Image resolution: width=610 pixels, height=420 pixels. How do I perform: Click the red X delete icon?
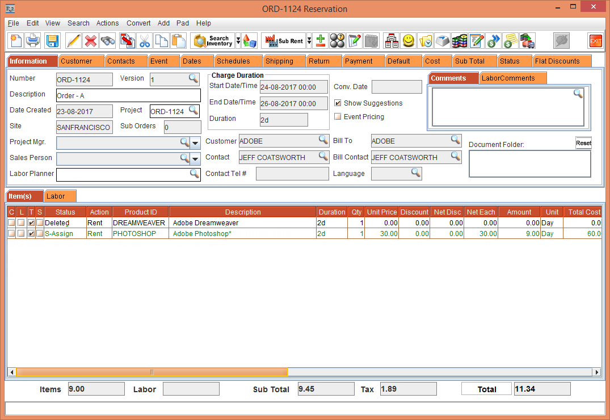pyautogui.click(x=90, y=41)
